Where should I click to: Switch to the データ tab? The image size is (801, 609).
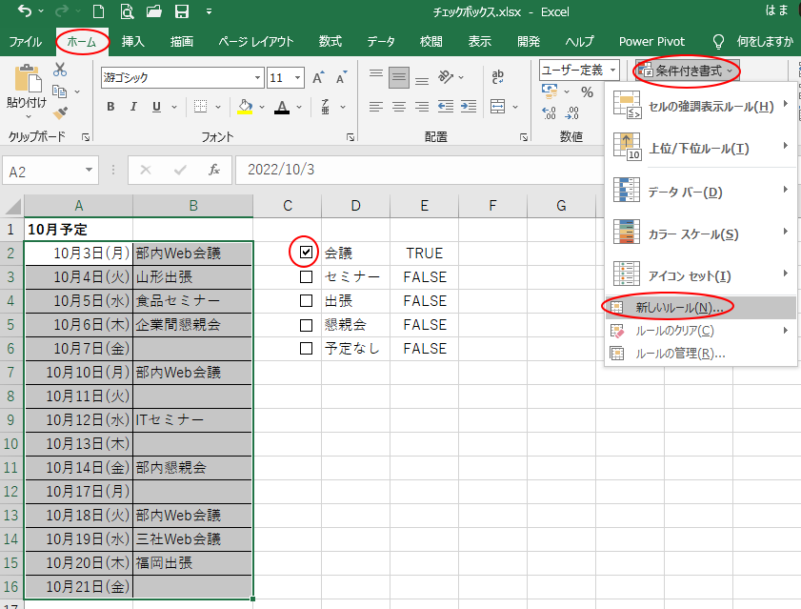(x=381, y=41)
